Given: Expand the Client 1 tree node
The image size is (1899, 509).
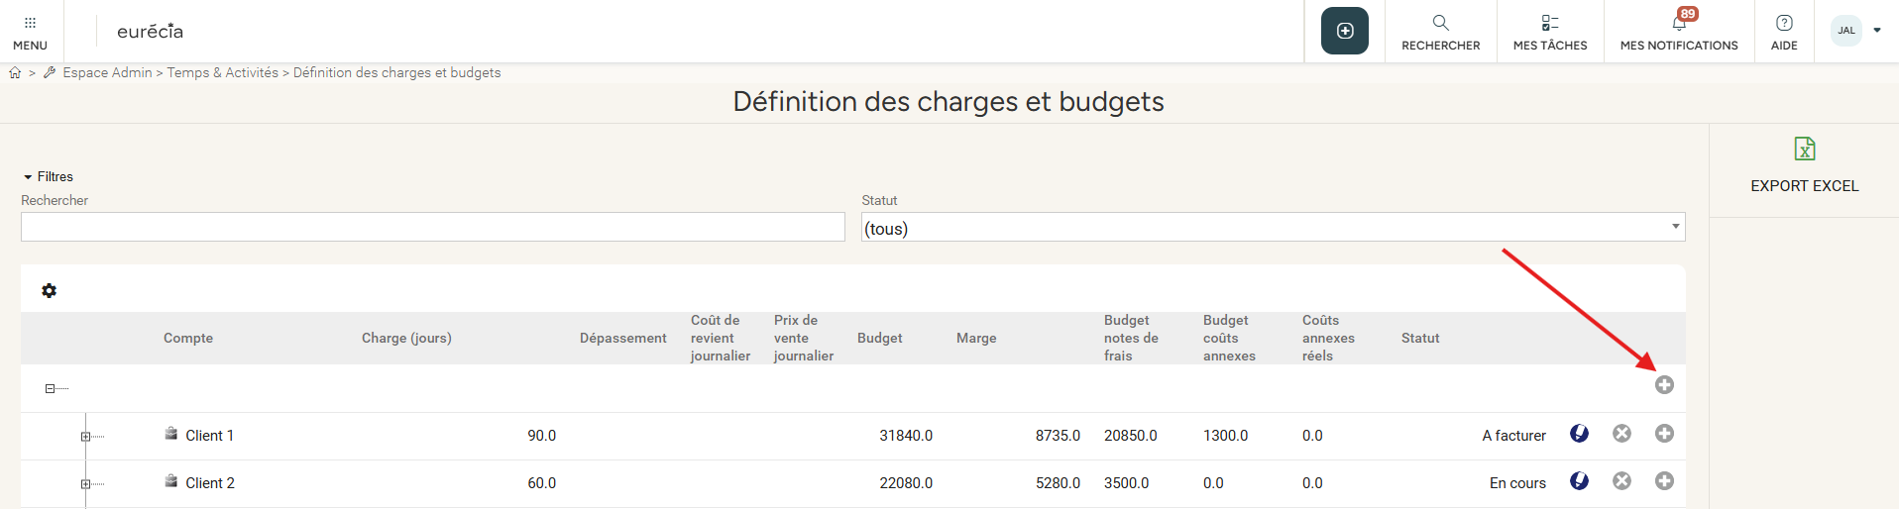Looking at the screenshot, I should click(85, 437).
